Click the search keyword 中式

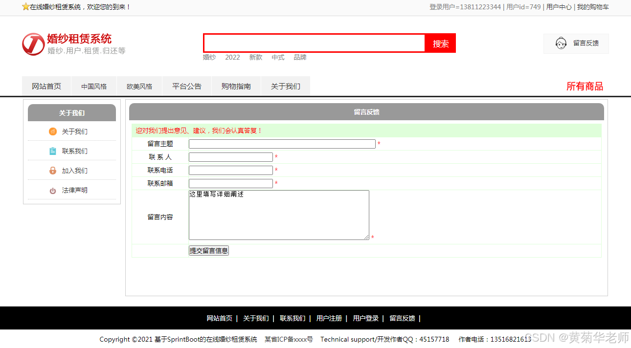(278, 57)
